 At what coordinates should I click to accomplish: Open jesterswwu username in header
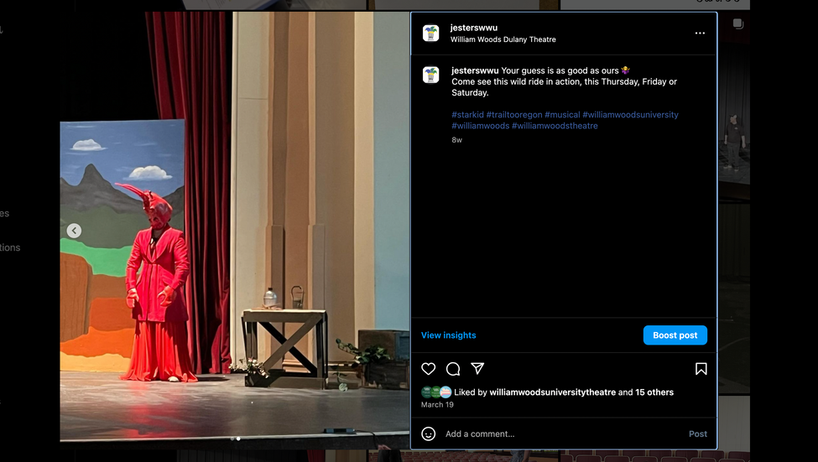(x=474, y=28)
